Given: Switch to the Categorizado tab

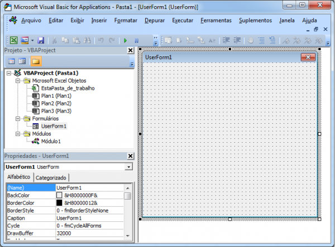Looking at the screenshot, I should [x=51, y=177].
